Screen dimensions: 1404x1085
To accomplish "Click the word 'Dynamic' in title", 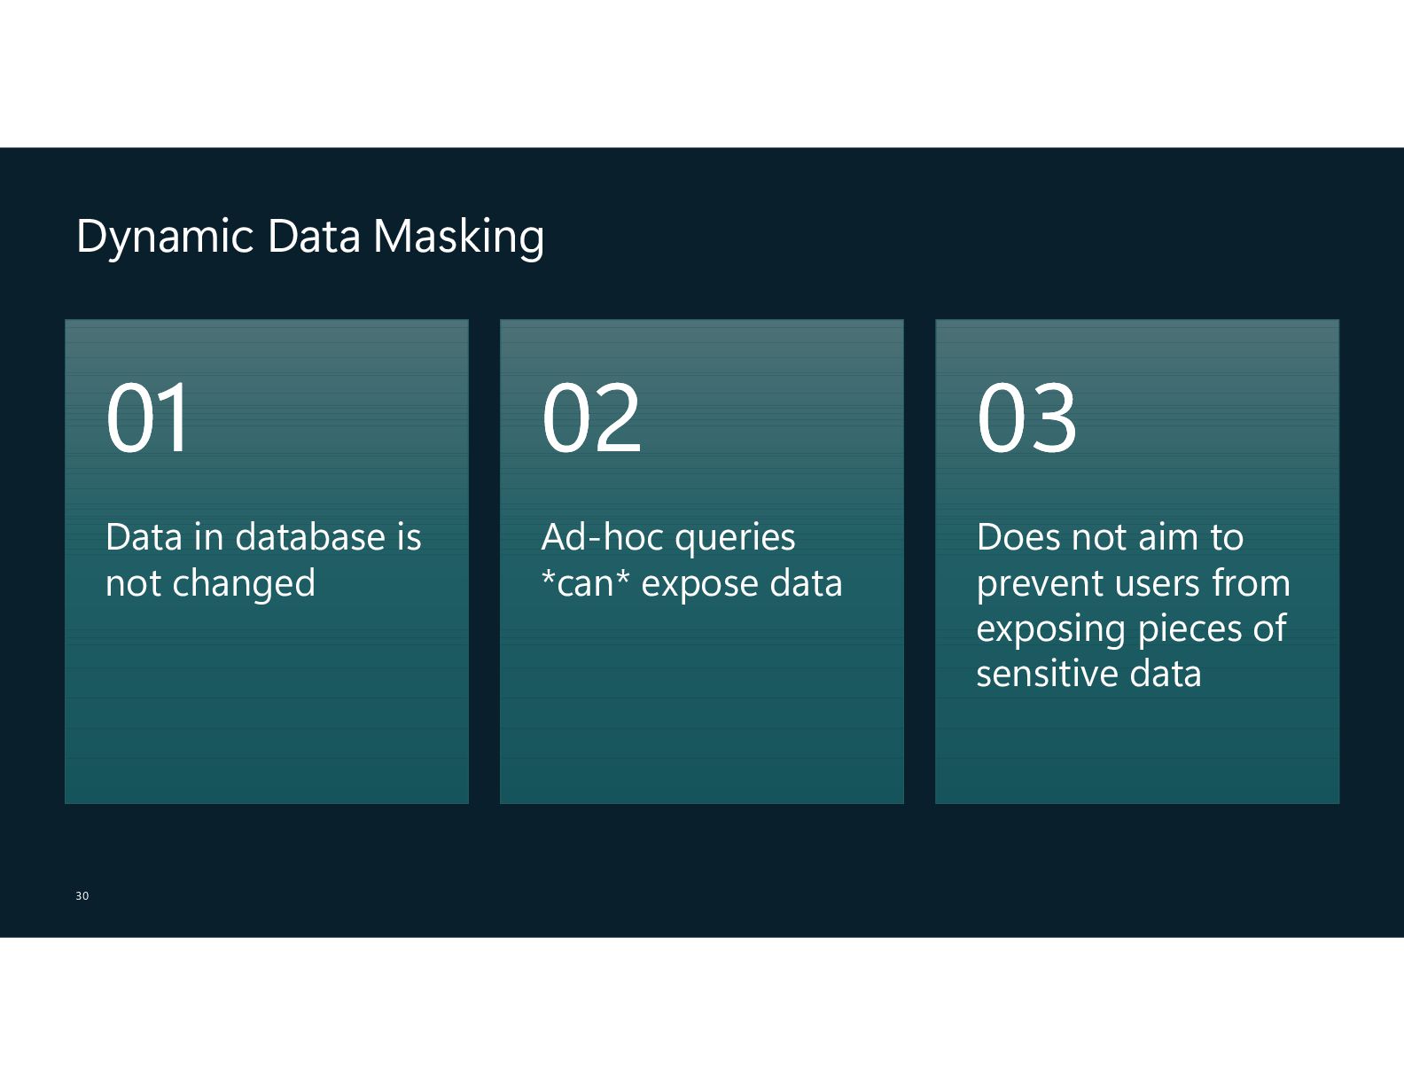I will click(165, 238).
